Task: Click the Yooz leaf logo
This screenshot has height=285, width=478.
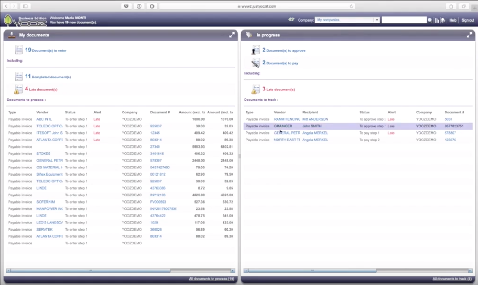Action: click(8, 20)
